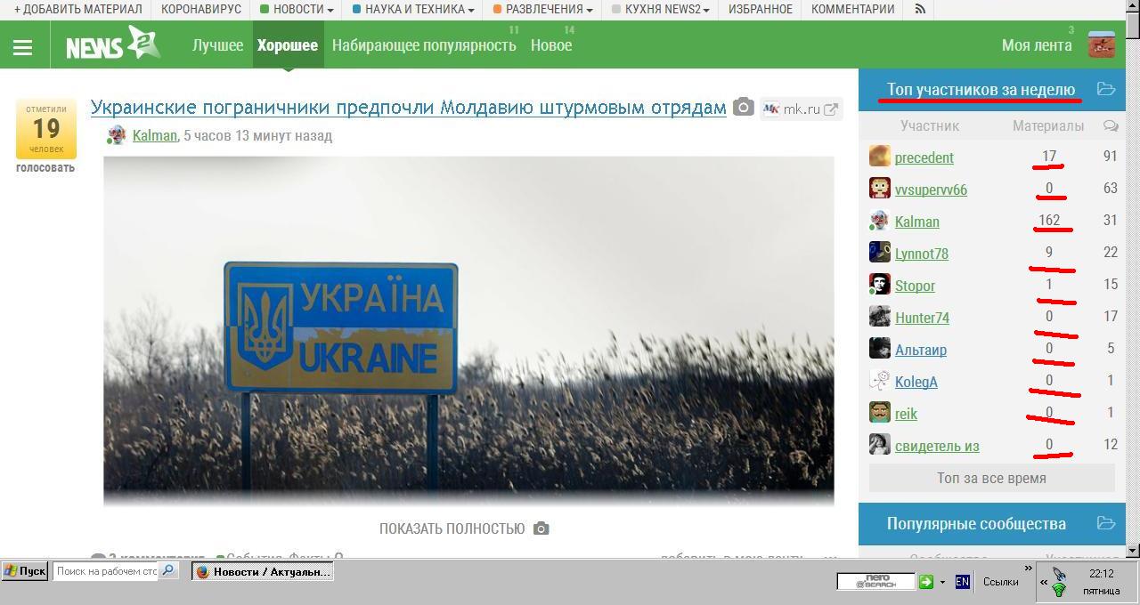Open the ИЗБРАННОЕ menu item

pos(761,9)
